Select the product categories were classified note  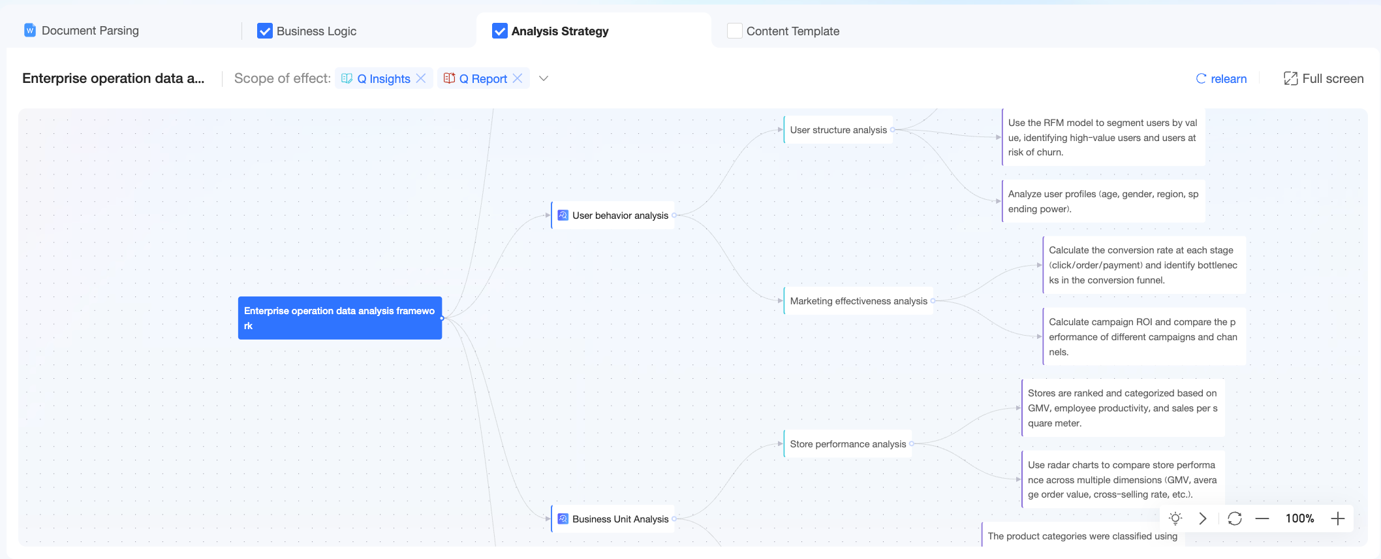tap(1083, 535)
